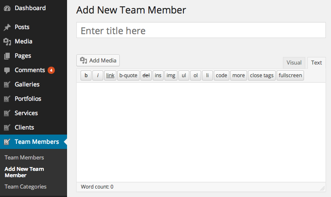Click the Clients sidebar icon
Viewport: 331px width, 197px height.
[7, 128]
